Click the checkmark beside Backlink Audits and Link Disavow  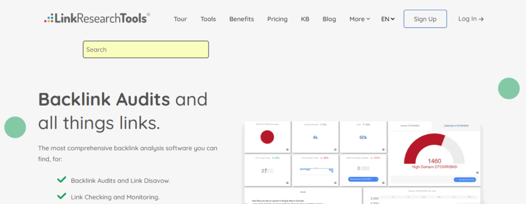pyautogui.click(x=62, y=180)
